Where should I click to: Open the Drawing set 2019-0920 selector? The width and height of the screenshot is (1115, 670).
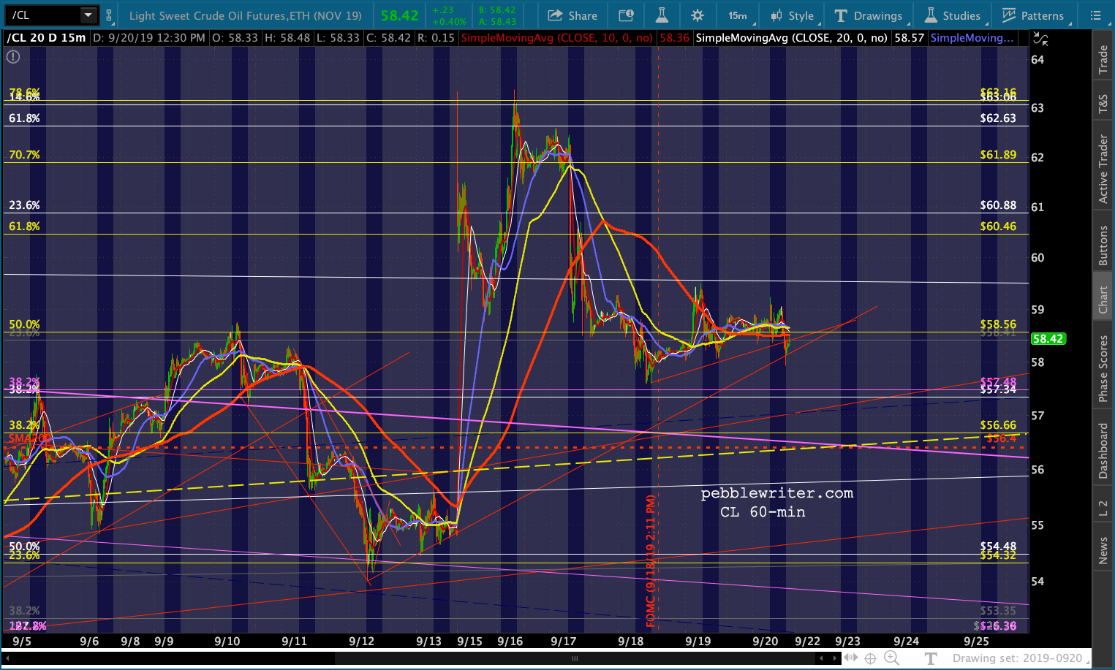point(1017,658)
